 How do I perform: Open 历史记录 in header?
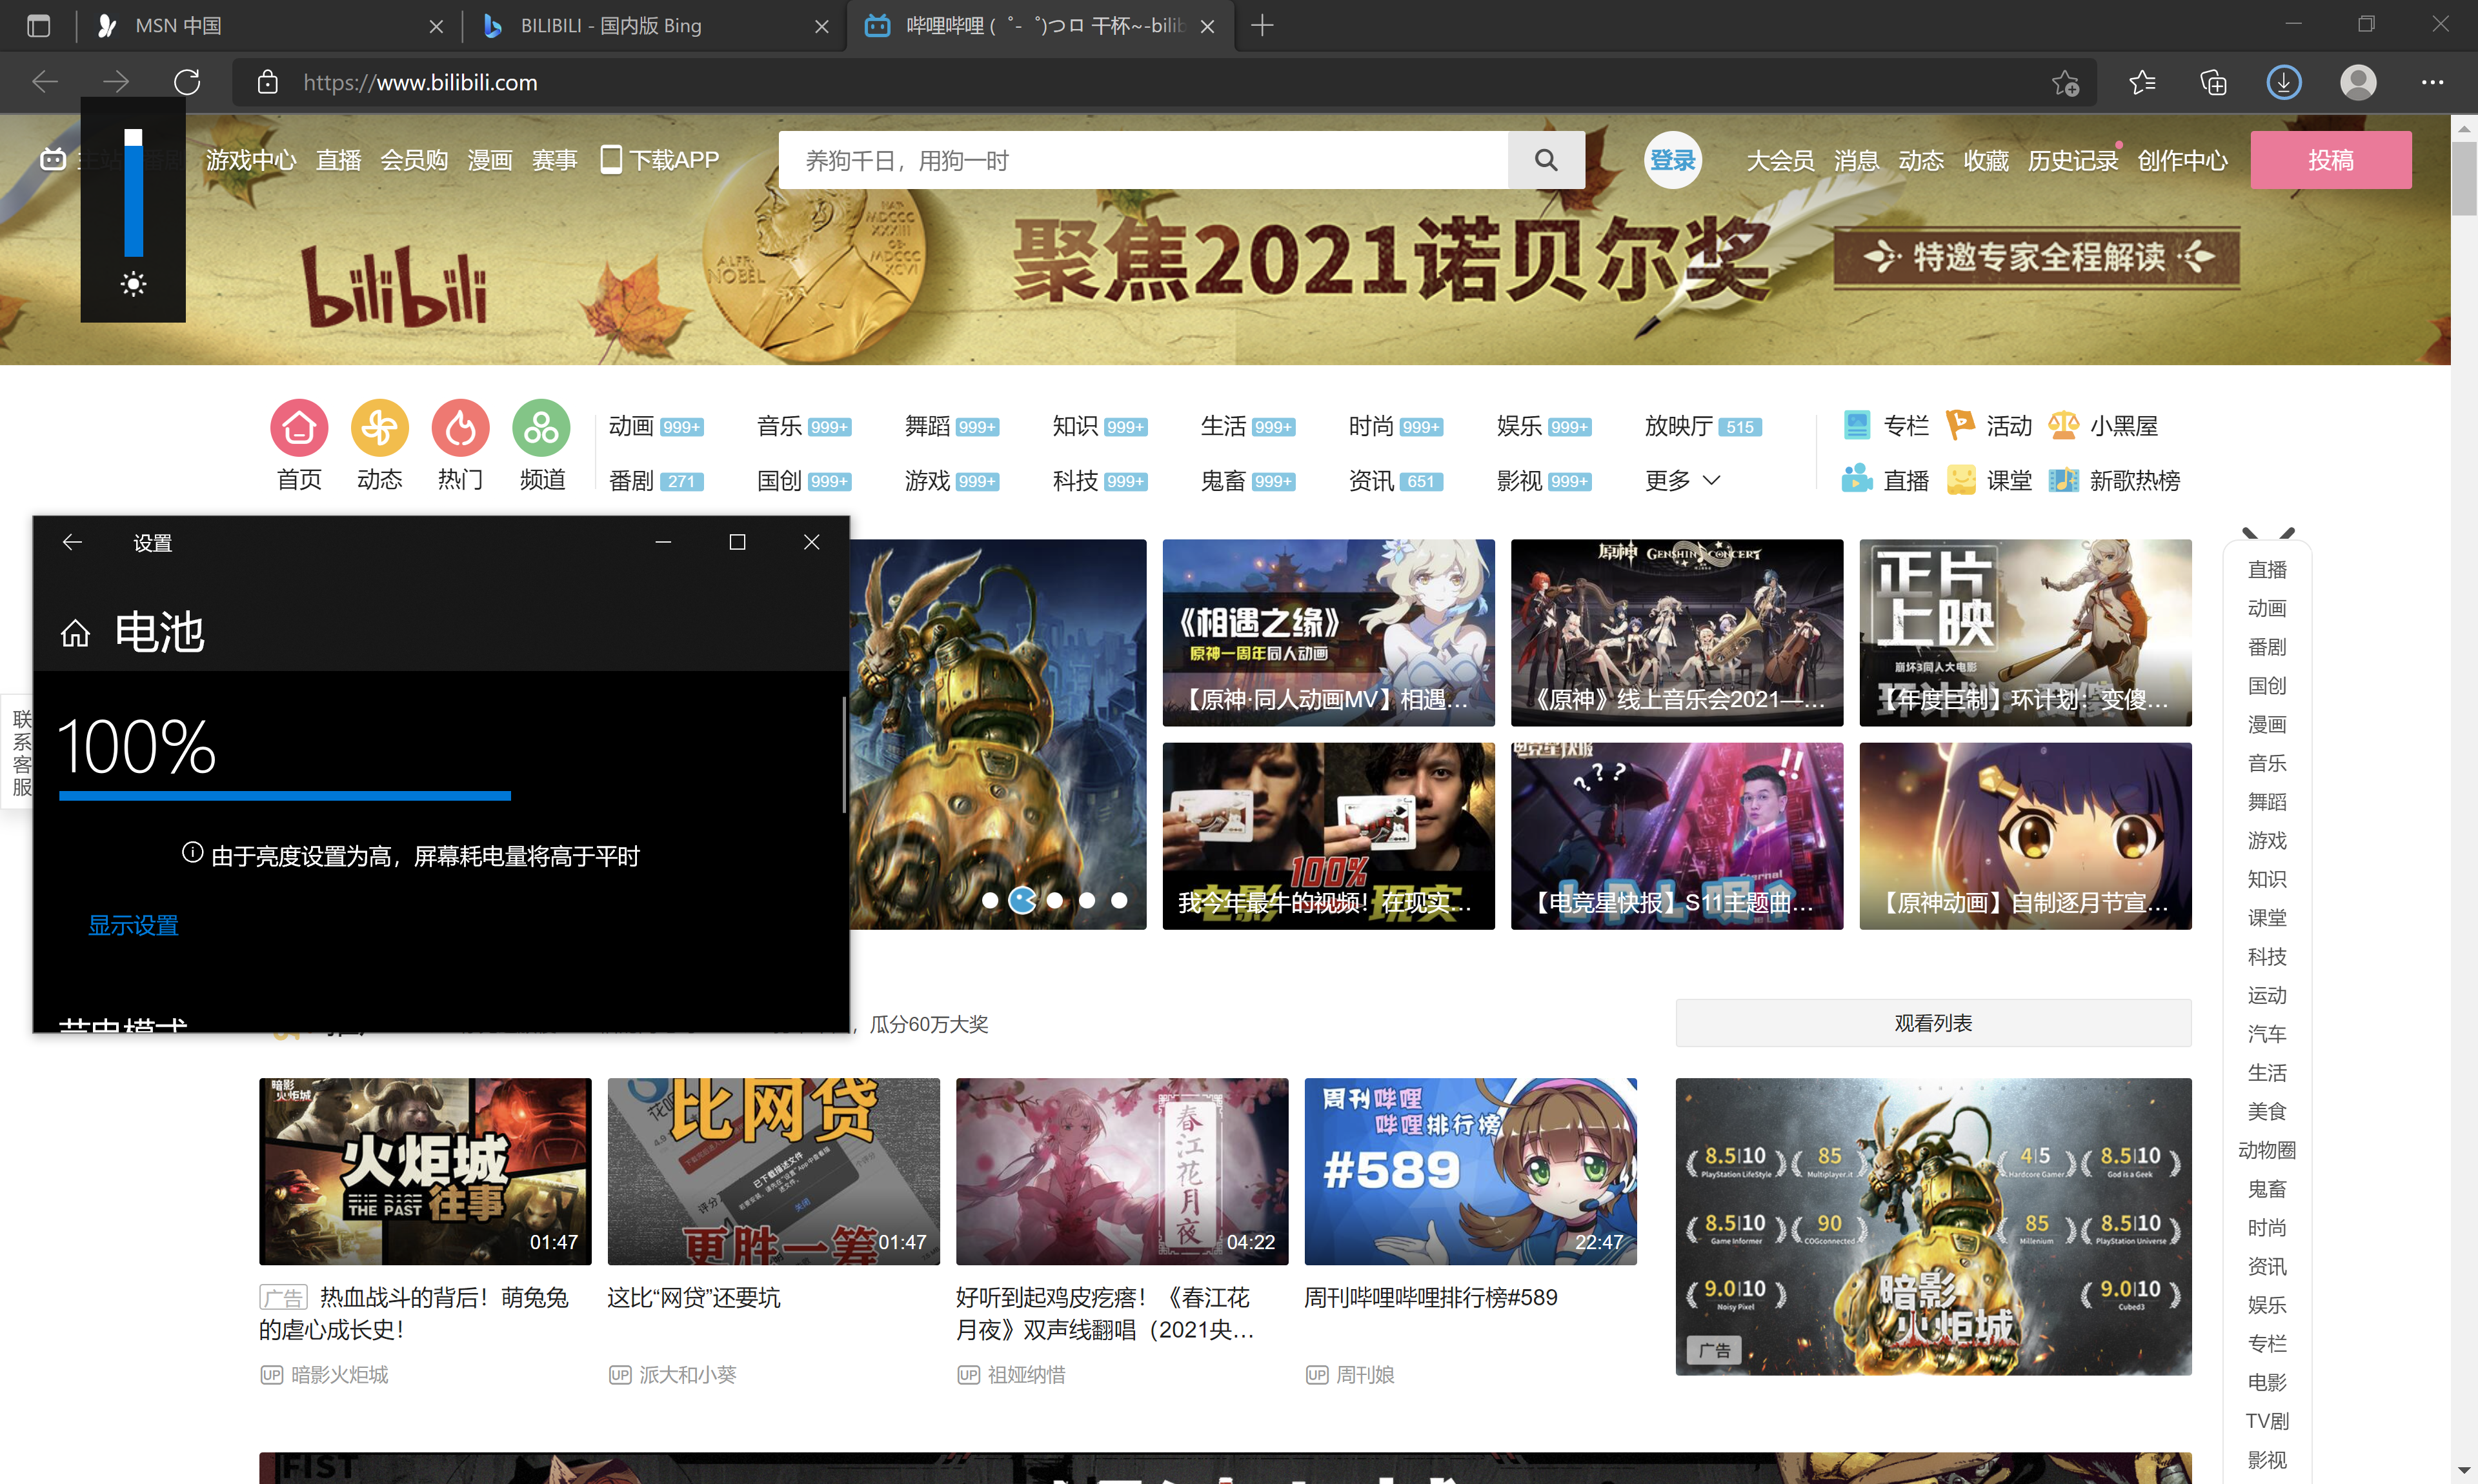[2073, 160]
